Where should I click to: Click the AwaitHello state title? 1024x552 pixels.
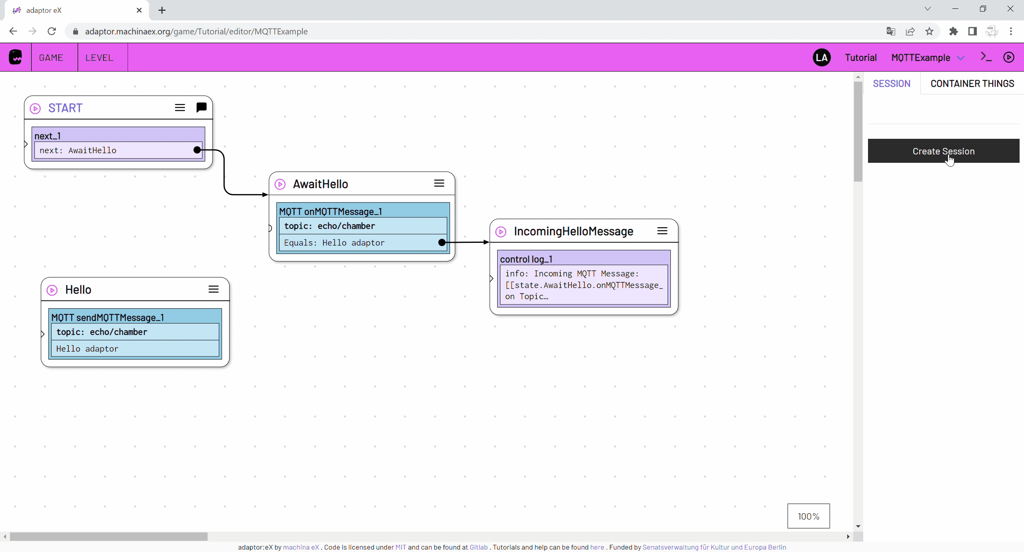click(320, 184)
